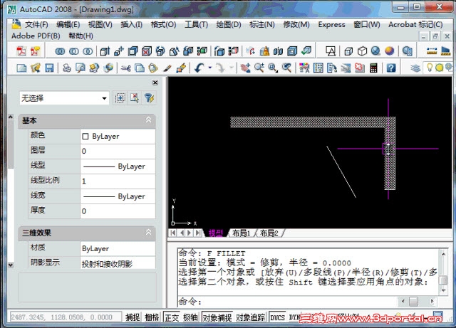Click the 材质 ByLayer value
This screenshot has height=328, width=456.
tap(118, 249)
